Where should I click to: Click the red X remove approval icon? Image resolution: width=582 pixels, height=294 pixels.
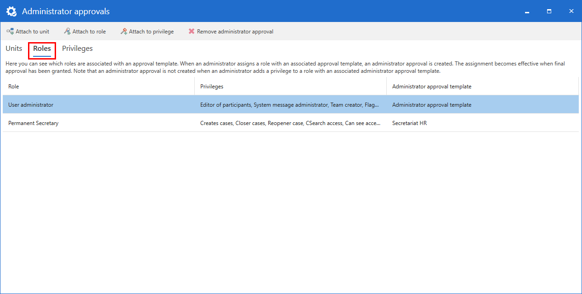[x=192, y=32]
